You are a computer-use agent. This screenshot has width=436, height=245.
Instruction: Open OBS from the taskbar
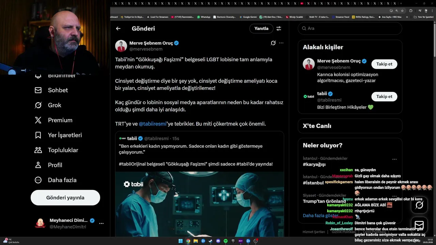coord(255,241)
